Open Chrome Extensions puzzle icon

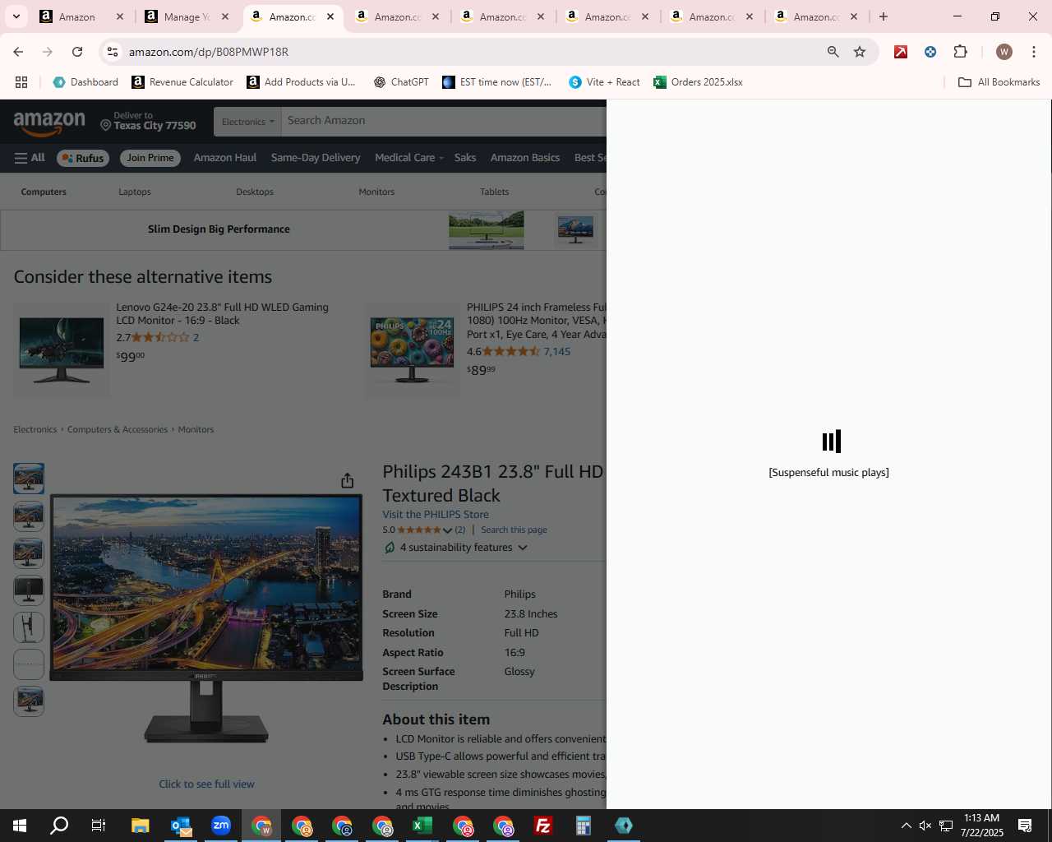[x=960, y=52]
